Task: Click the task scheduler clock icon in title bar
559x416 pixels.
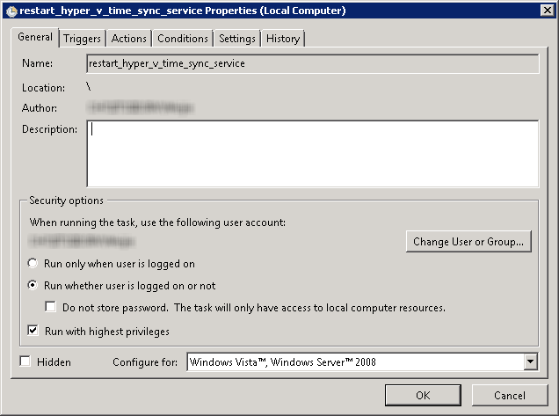Action: [x=11, y=11]
